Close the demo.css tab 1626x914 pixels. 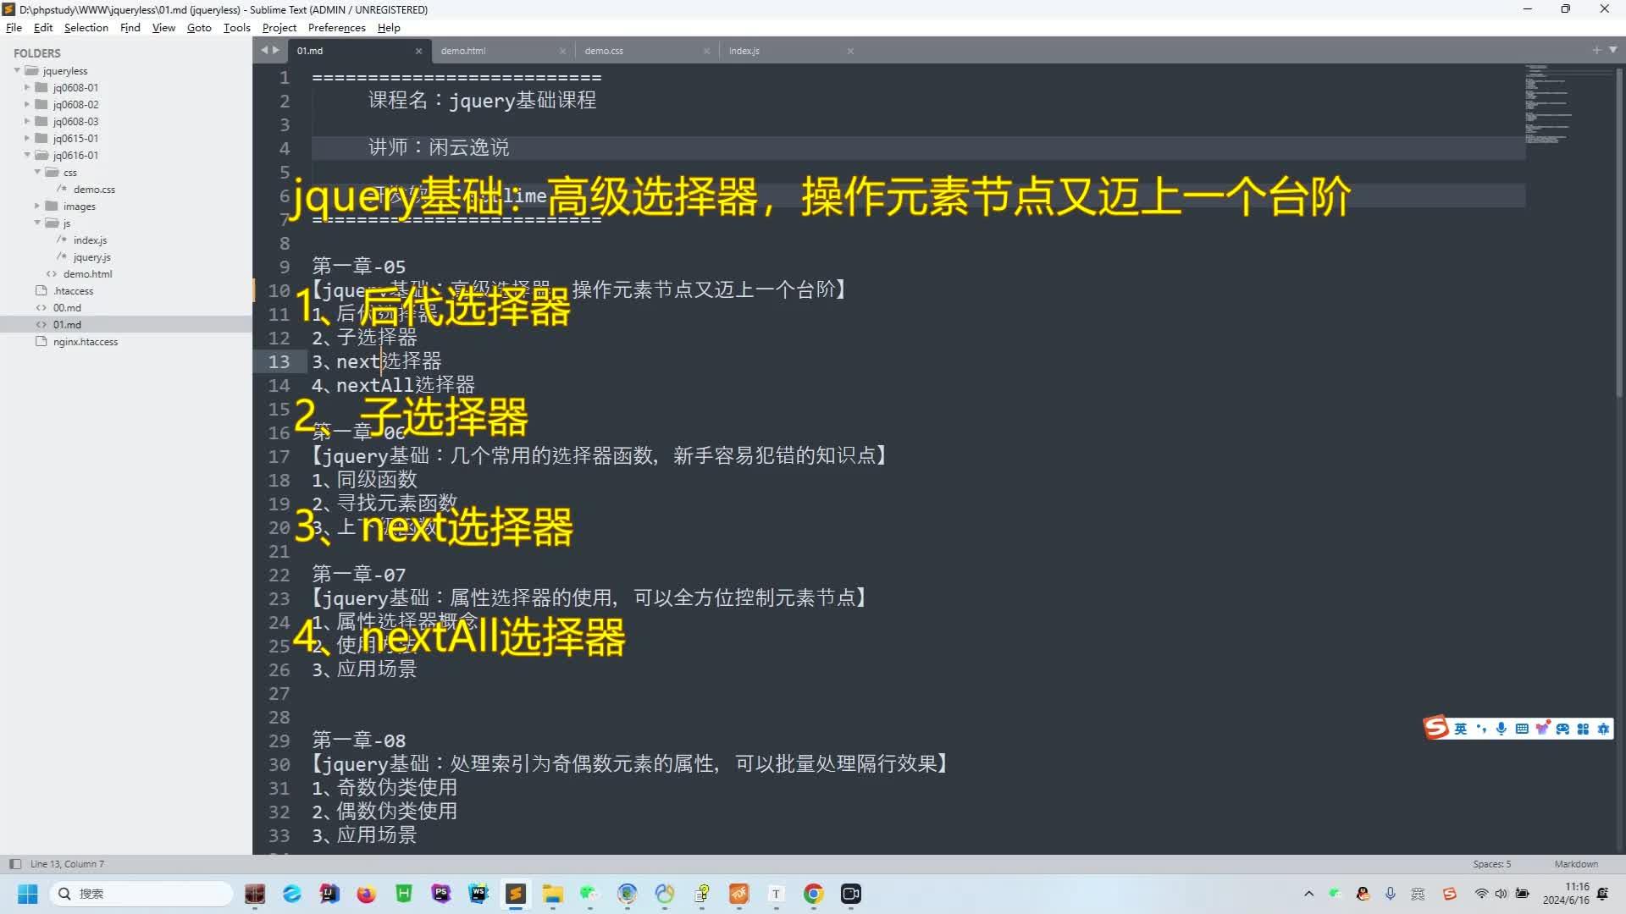pyautogui.click(x=706, y=51)
